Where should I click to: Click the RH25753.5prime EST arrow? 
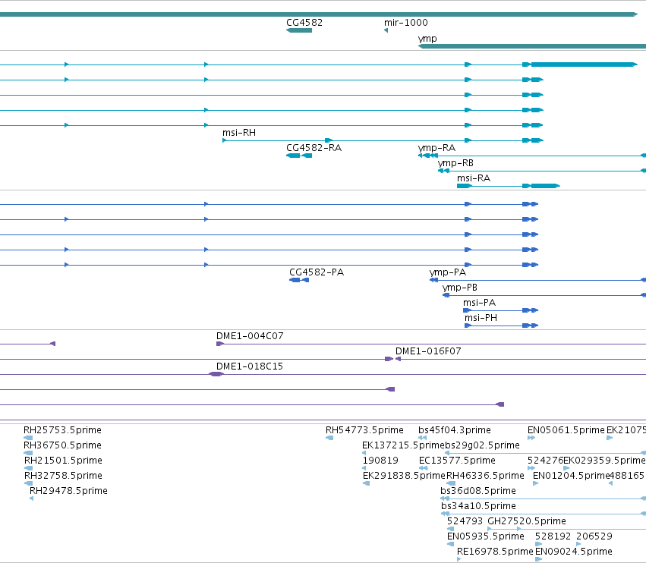(x=28, y=438)
